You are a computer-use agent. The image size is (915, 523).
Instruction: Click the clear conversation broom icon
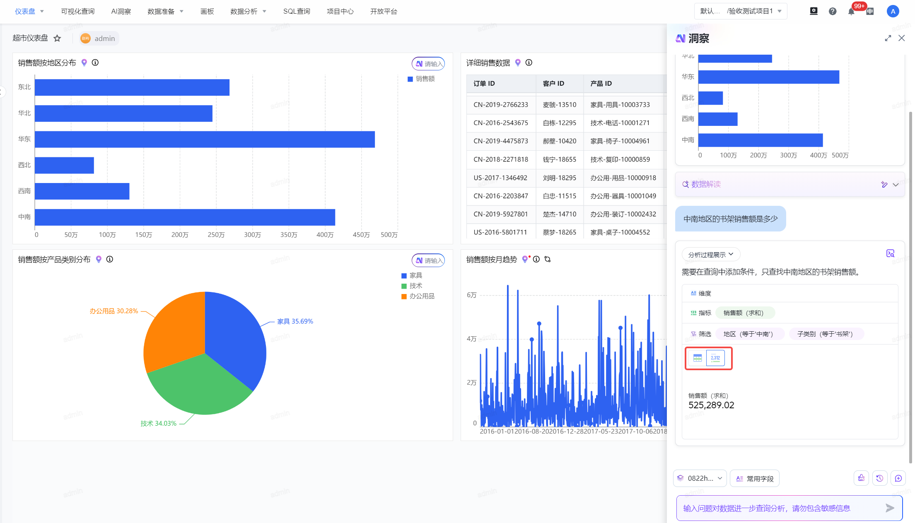coord(861,478)
